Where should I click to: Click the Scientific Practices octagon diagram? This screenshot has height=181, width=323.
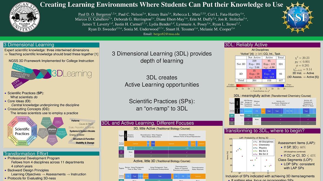pyautogui.click(x=22, y=131)
